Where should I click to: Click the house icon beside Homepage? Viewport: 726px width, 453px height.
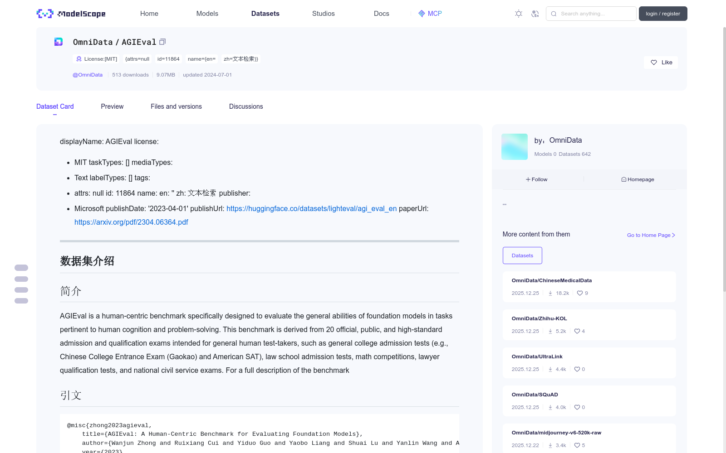[624, 179]
